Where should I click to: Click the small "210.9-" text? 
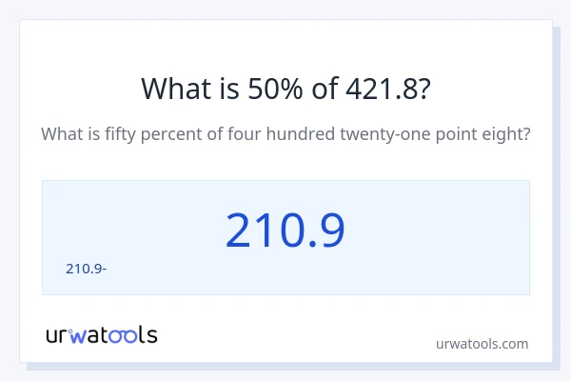(86, 268)
